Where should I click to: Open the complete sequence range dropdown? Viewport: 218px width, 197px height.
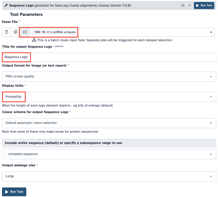[110, 154]
